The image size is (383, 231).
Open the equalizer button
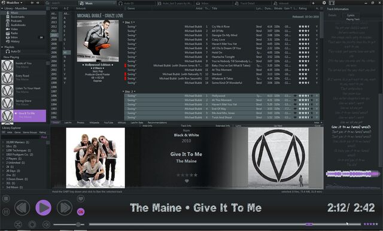(6, 211)
